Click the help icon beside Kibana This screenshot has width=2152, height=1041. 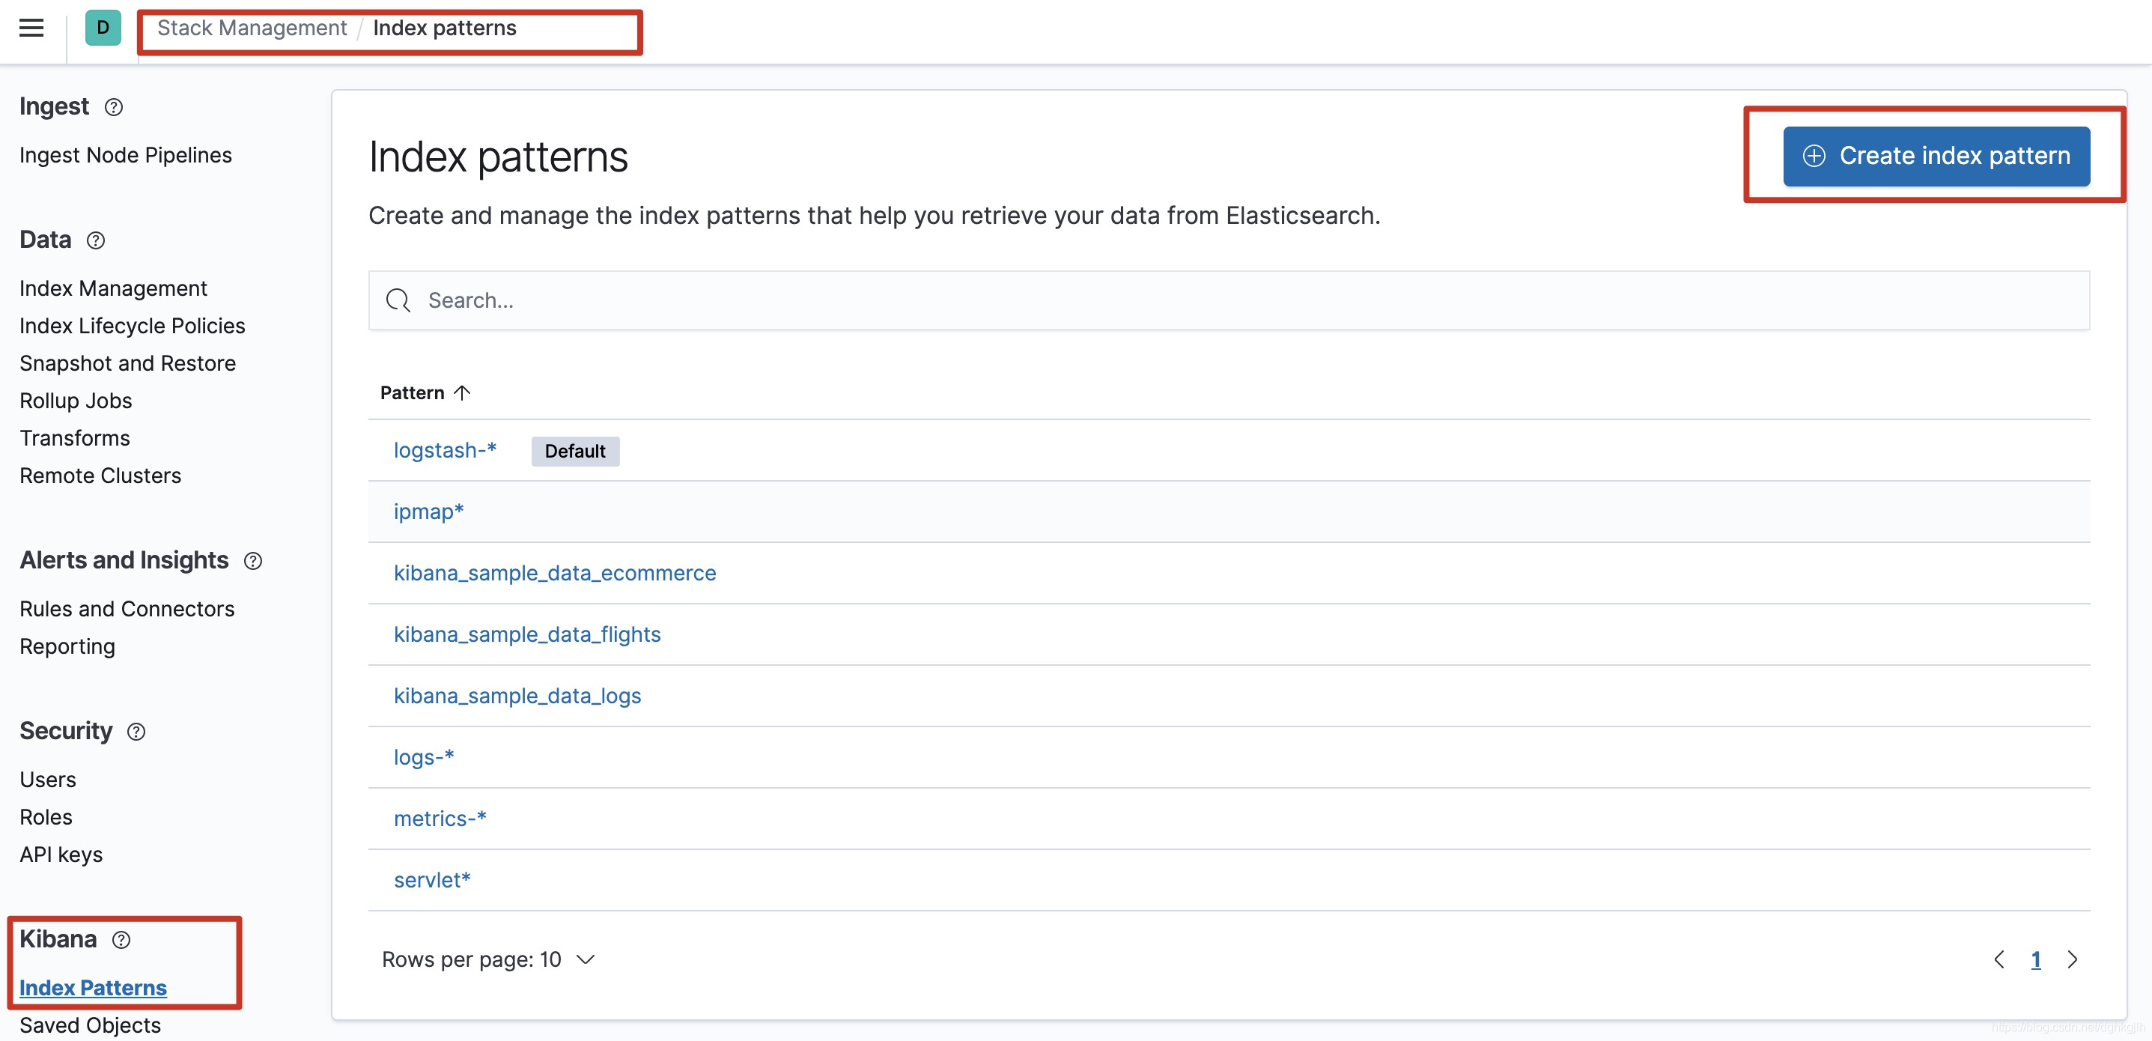pos(121,940)
